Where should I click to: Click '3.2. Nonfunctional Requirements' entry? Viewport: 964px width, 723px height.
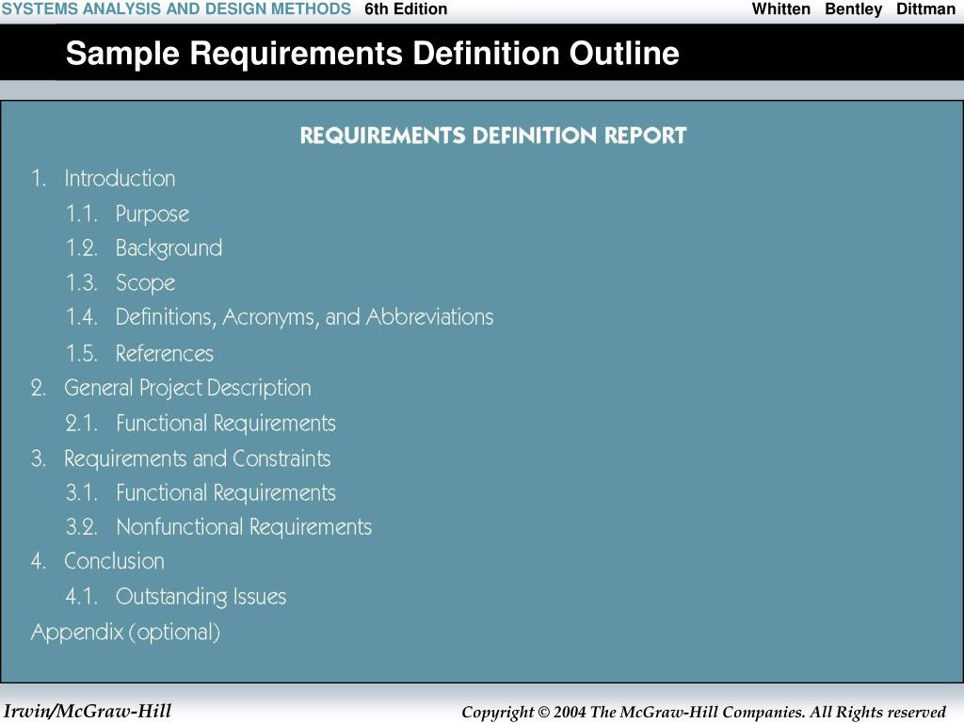[218, 527]
